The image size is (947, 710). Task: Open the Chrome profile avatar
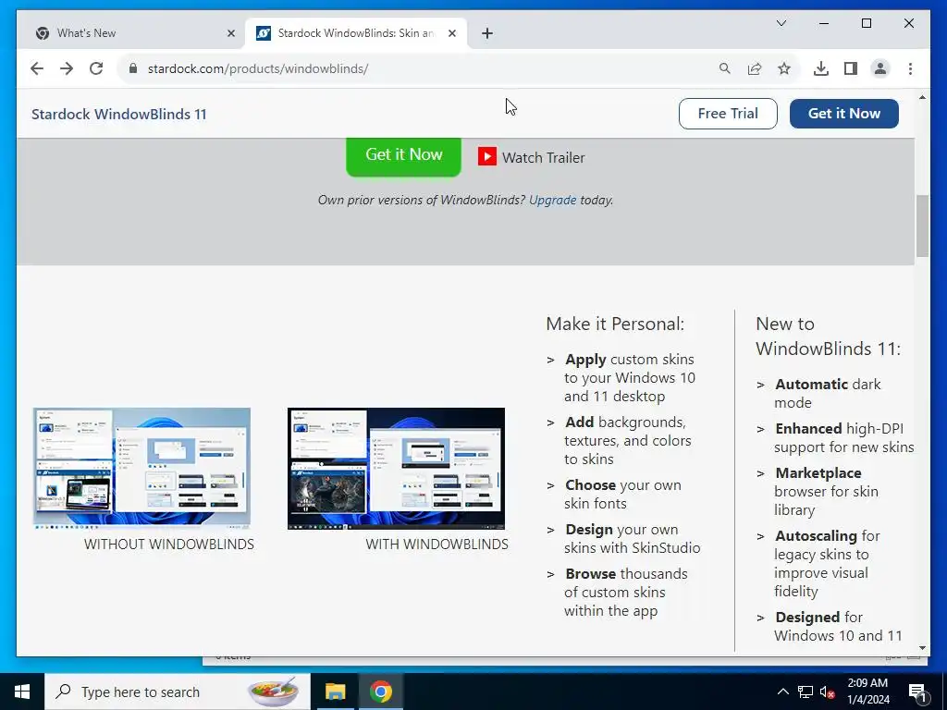880,68
